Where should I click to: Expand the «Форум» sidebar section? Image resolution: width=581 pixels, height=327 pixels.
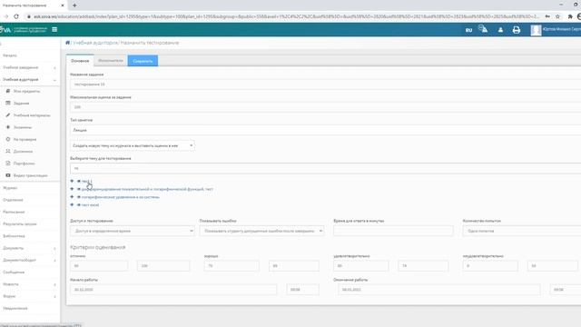29,296
